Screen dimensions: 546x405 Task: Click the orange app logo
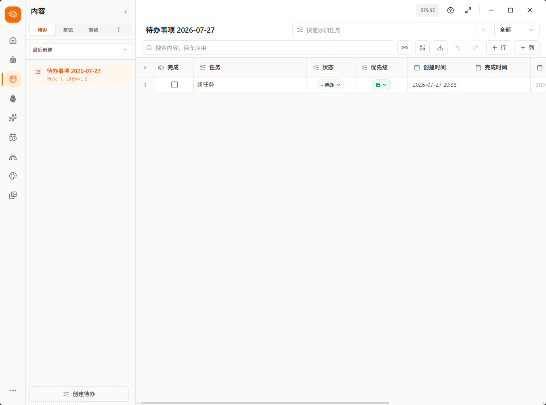[x=13, y=15]
